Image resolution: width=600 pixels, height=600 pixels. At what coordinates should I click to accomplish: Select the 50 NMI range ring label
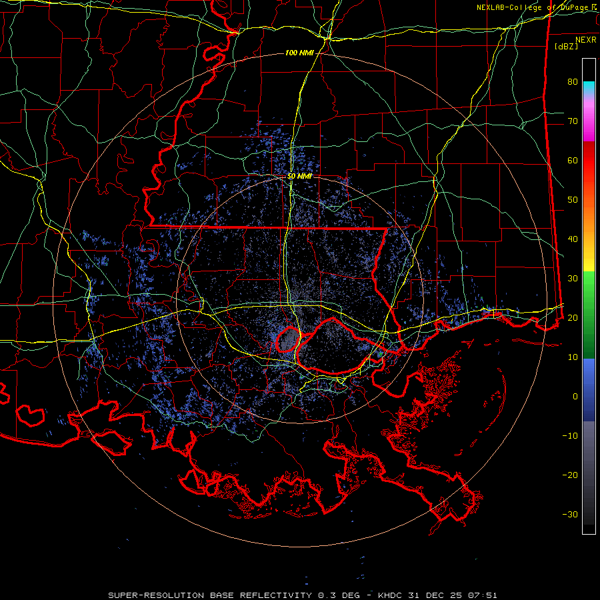pos(299,177)
